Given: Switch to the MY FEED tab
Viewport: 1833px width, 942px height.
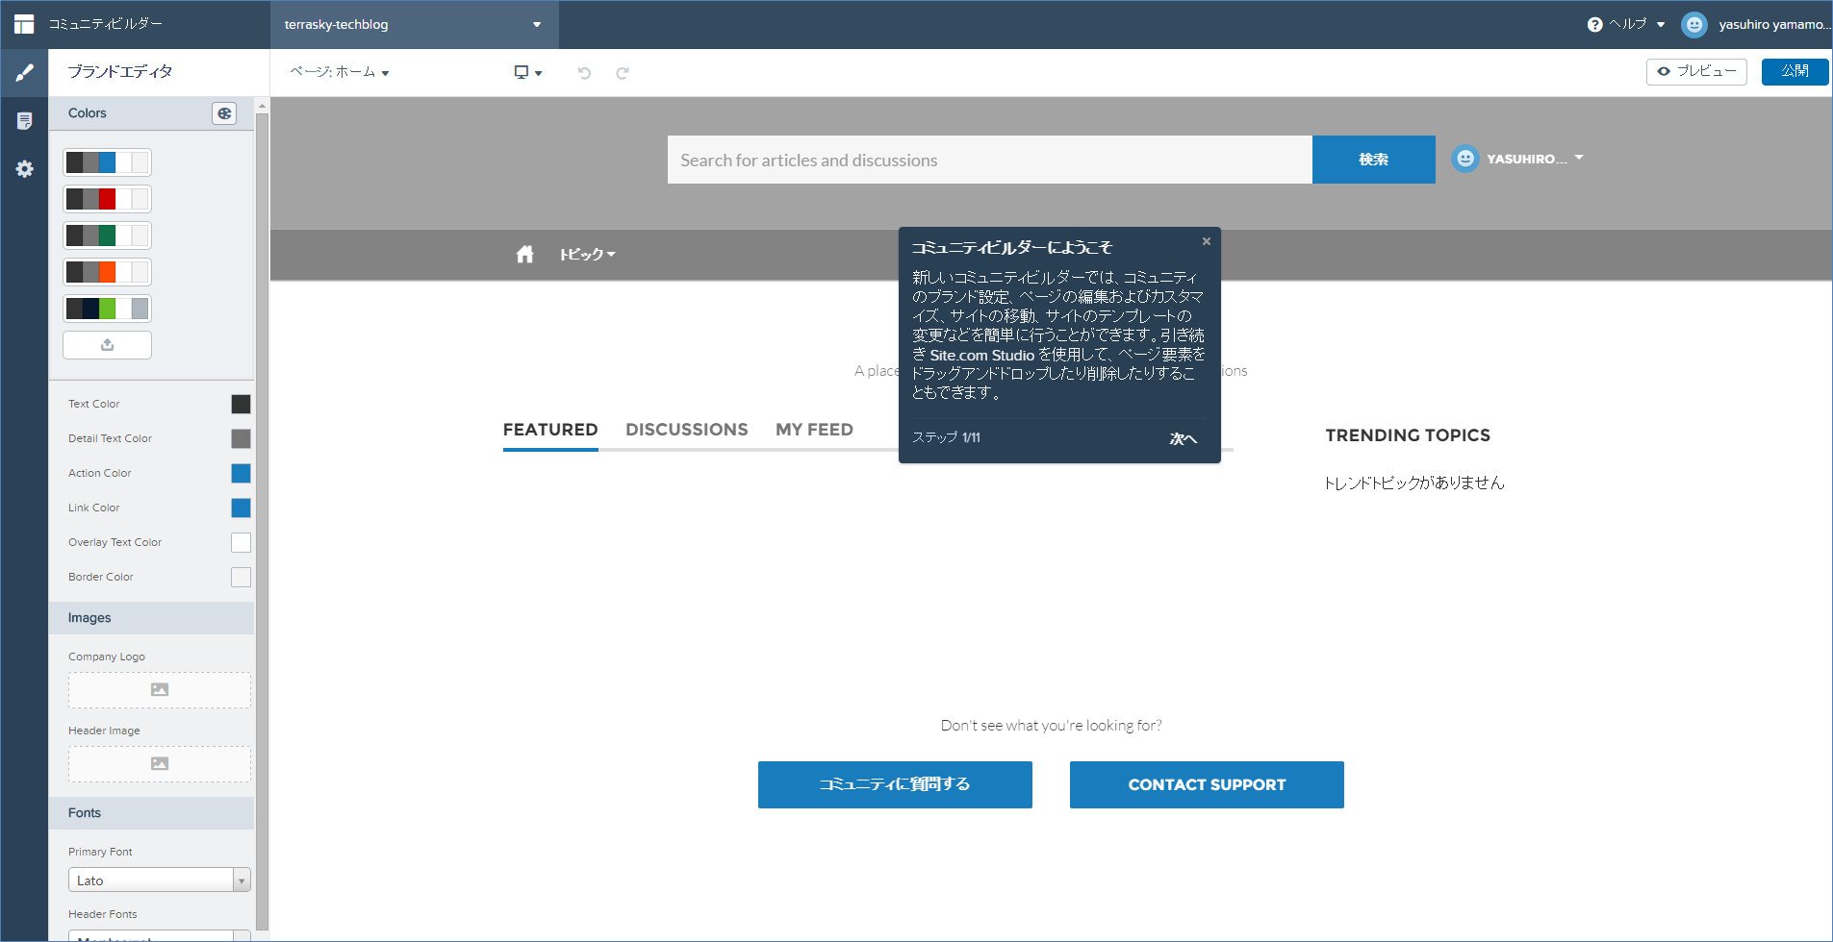Looking at the screenshot, I should pos(814,430).
